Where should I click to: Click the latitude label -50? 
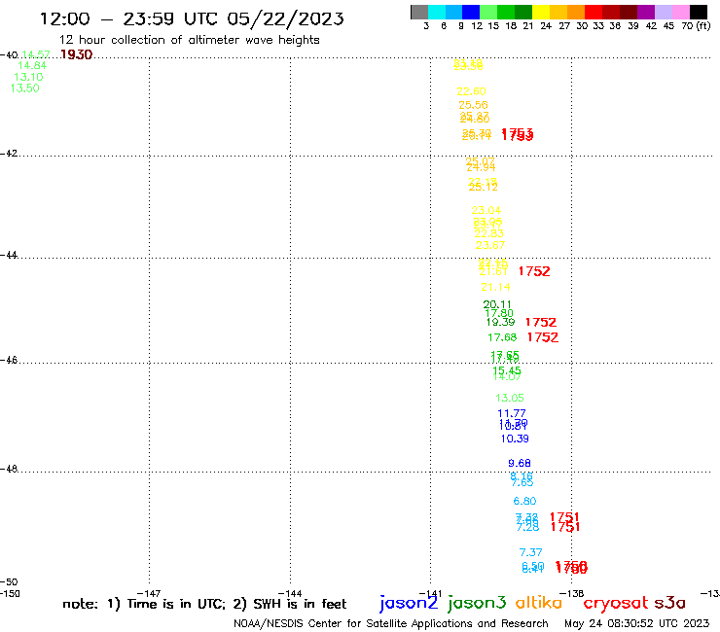point(9,582)
